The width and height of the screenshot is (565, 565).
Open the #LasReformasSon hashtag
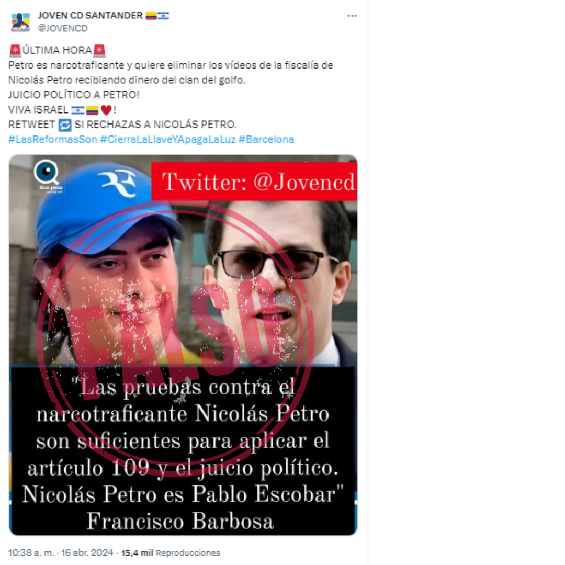point(53,140)
